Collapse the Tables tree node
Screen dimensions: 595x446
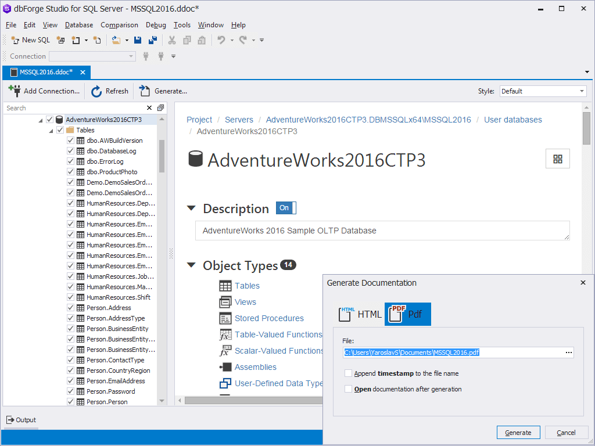coord(51,130)
